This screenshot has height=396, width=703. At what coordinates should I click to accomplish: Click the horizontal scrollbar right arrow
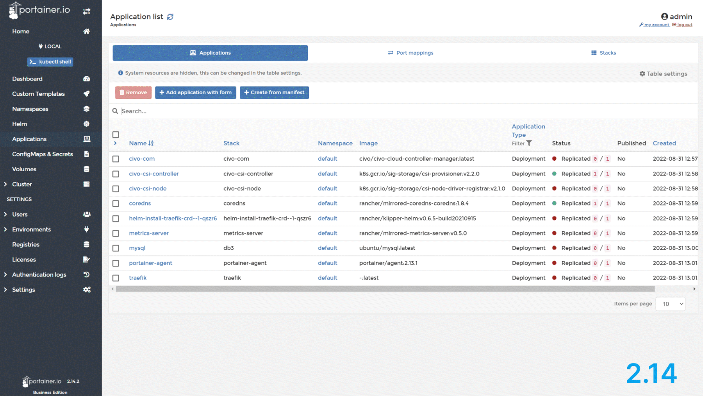click(x=694, y=289)
